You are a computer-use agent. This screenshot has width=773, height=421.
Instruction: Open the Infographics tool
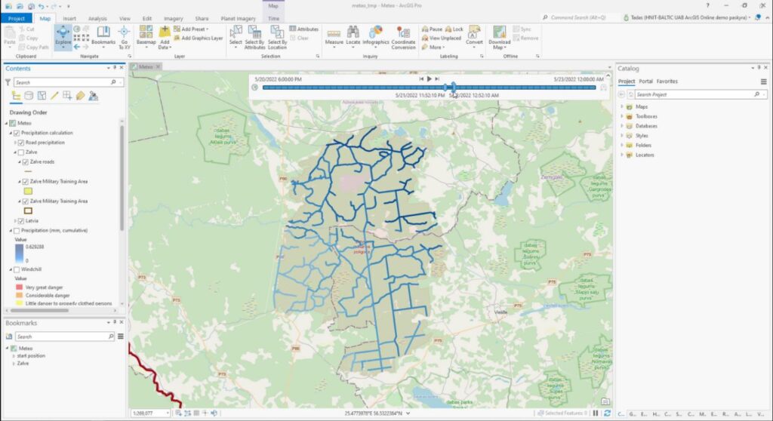point(376,35)
